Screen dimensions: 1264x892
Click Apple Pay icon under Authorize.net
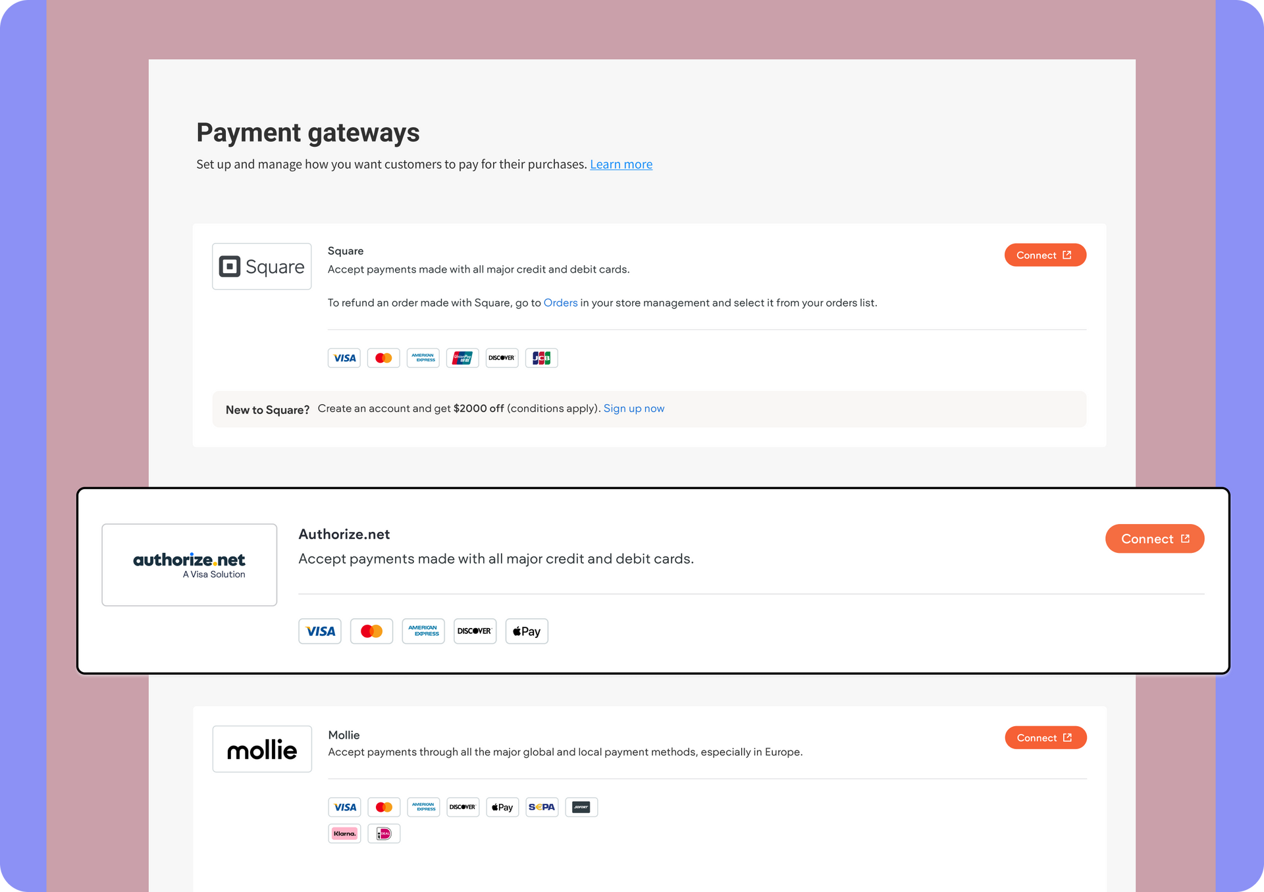[x=527, y=631]
